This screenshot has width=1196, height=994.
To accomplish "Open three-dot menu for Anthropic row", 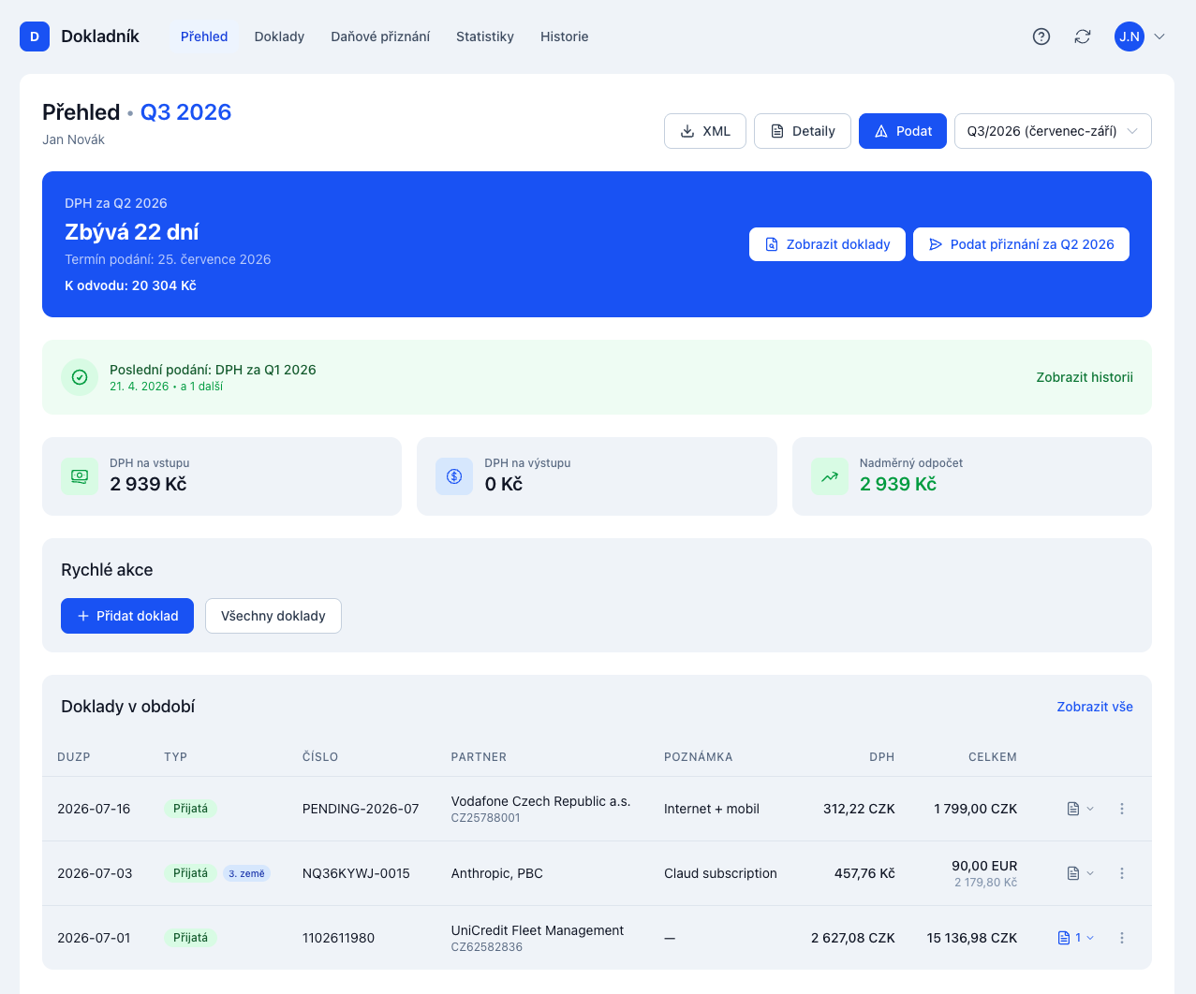I will 1122,873.
